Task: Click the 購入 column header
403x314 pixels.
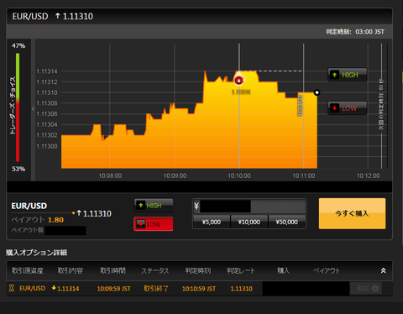Action: click(284, 270)
